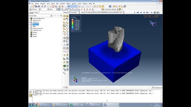Open a file with the folder icon

click(x=33, y=7)
